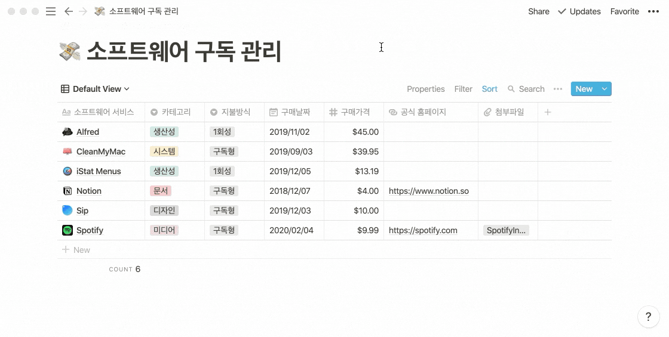Toggle Favorite for this page
This screenshot has width=669, height=337.
(624, 11)
